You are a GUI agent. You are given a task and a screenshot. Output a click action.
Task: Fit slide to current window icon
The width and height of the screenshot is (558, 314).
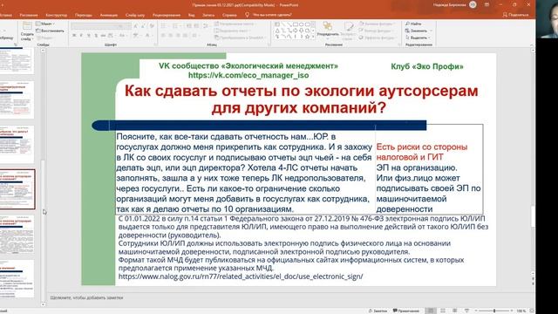(532, 311)
